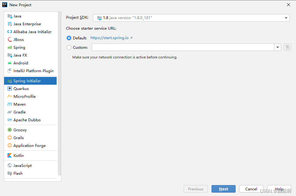The image size is (296, 196).
Task: Click the Quarkus project icon
Action: pyautogui.click(x=10, y=88)
